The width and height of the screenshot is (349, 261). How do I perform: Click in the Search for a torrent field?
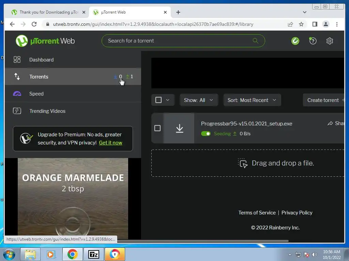click(183, 41)
